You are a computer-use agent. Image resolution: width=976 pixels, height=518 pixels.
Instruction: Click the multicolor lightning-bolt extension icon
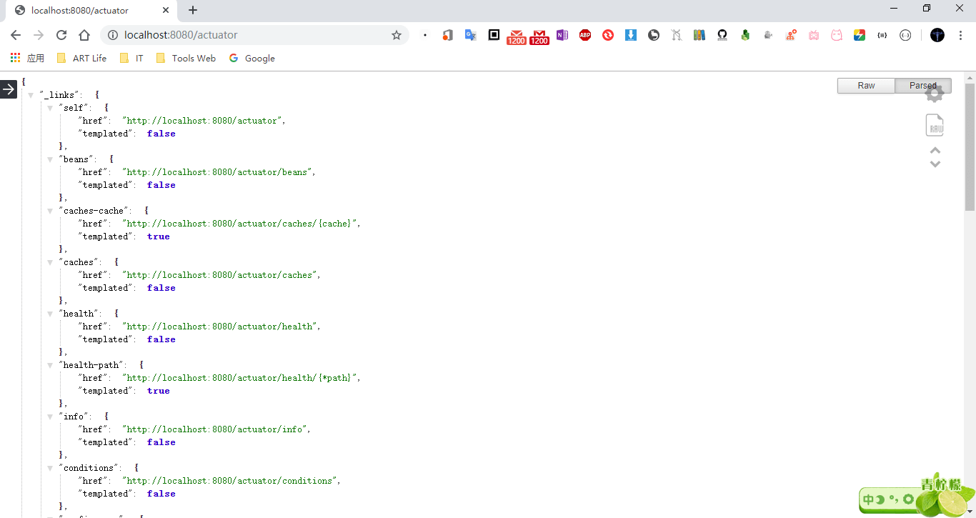click(860, 35)
